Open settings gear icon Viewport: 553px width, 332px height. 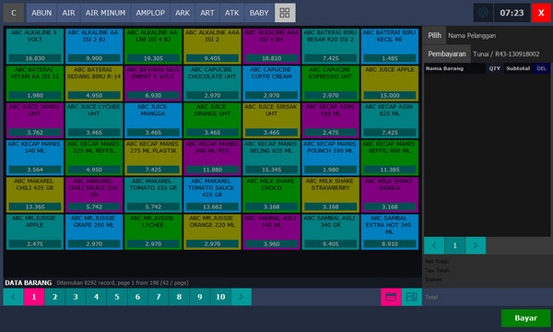coord(483,13)
